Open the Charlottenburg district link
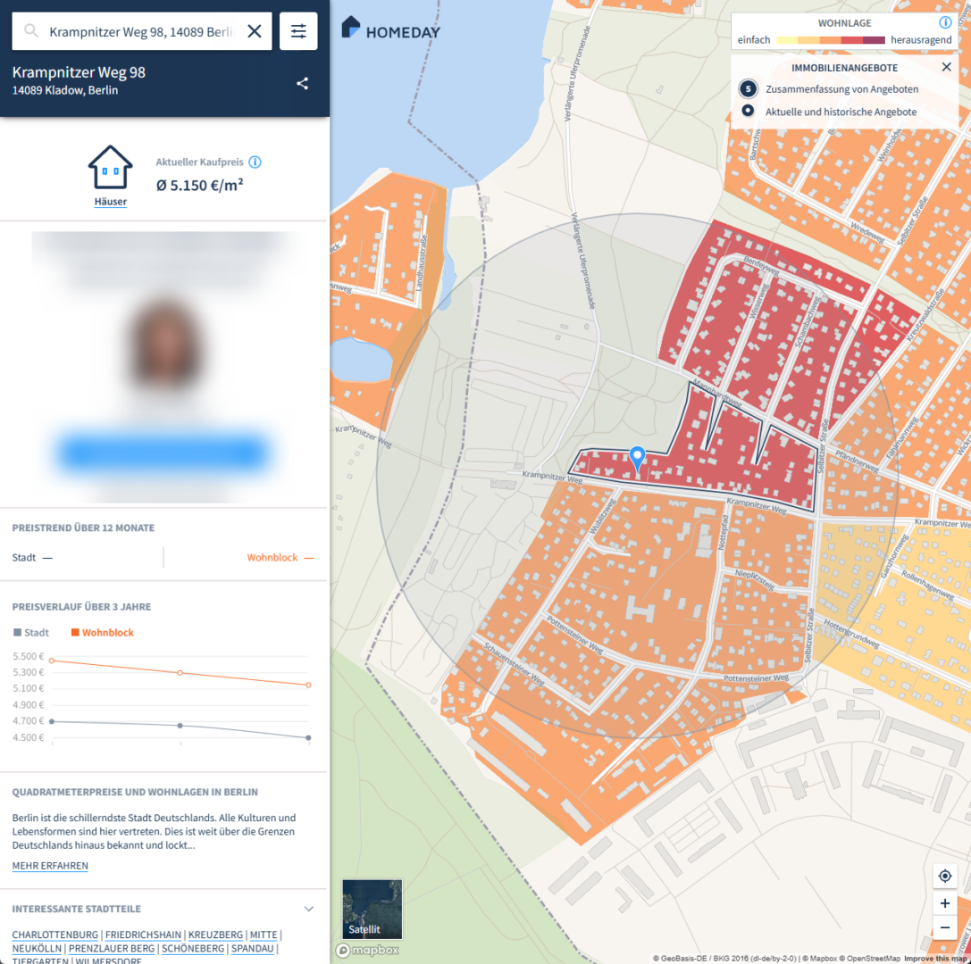 click(x=55, y=935)
